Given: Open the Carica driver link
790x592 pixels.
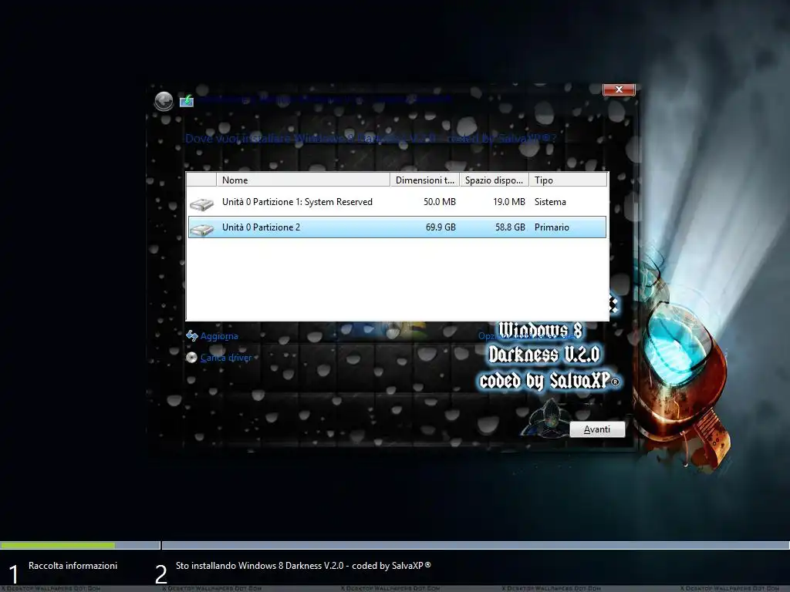Looking at the screenshot, I should (219, 358).
